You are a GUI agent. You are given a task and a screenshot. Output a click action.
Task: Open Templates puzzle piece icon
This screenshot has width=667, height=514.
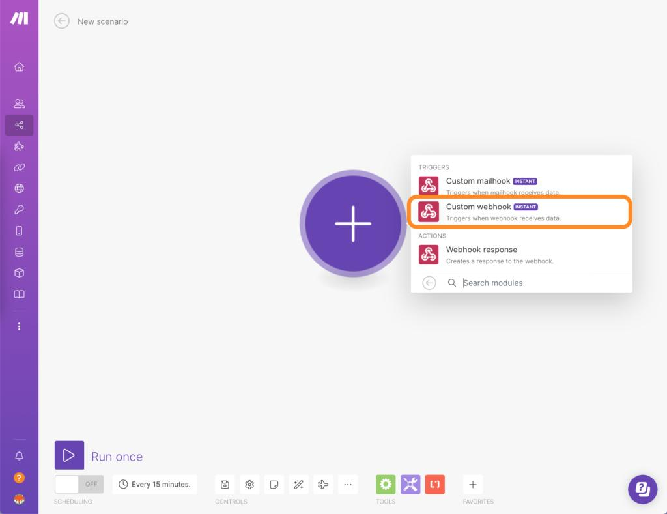click(19, 147)
